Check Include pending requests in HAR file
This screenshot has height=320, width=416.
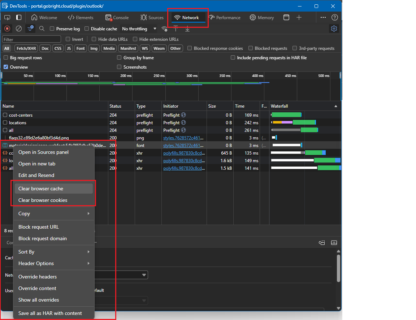(233, 57)
